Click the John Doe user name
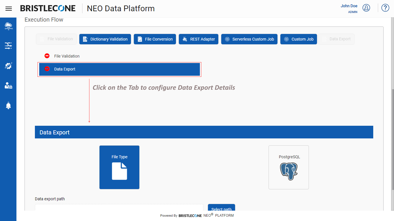The image size is (394, 221). pyautogui.click(x=349, y=6)
